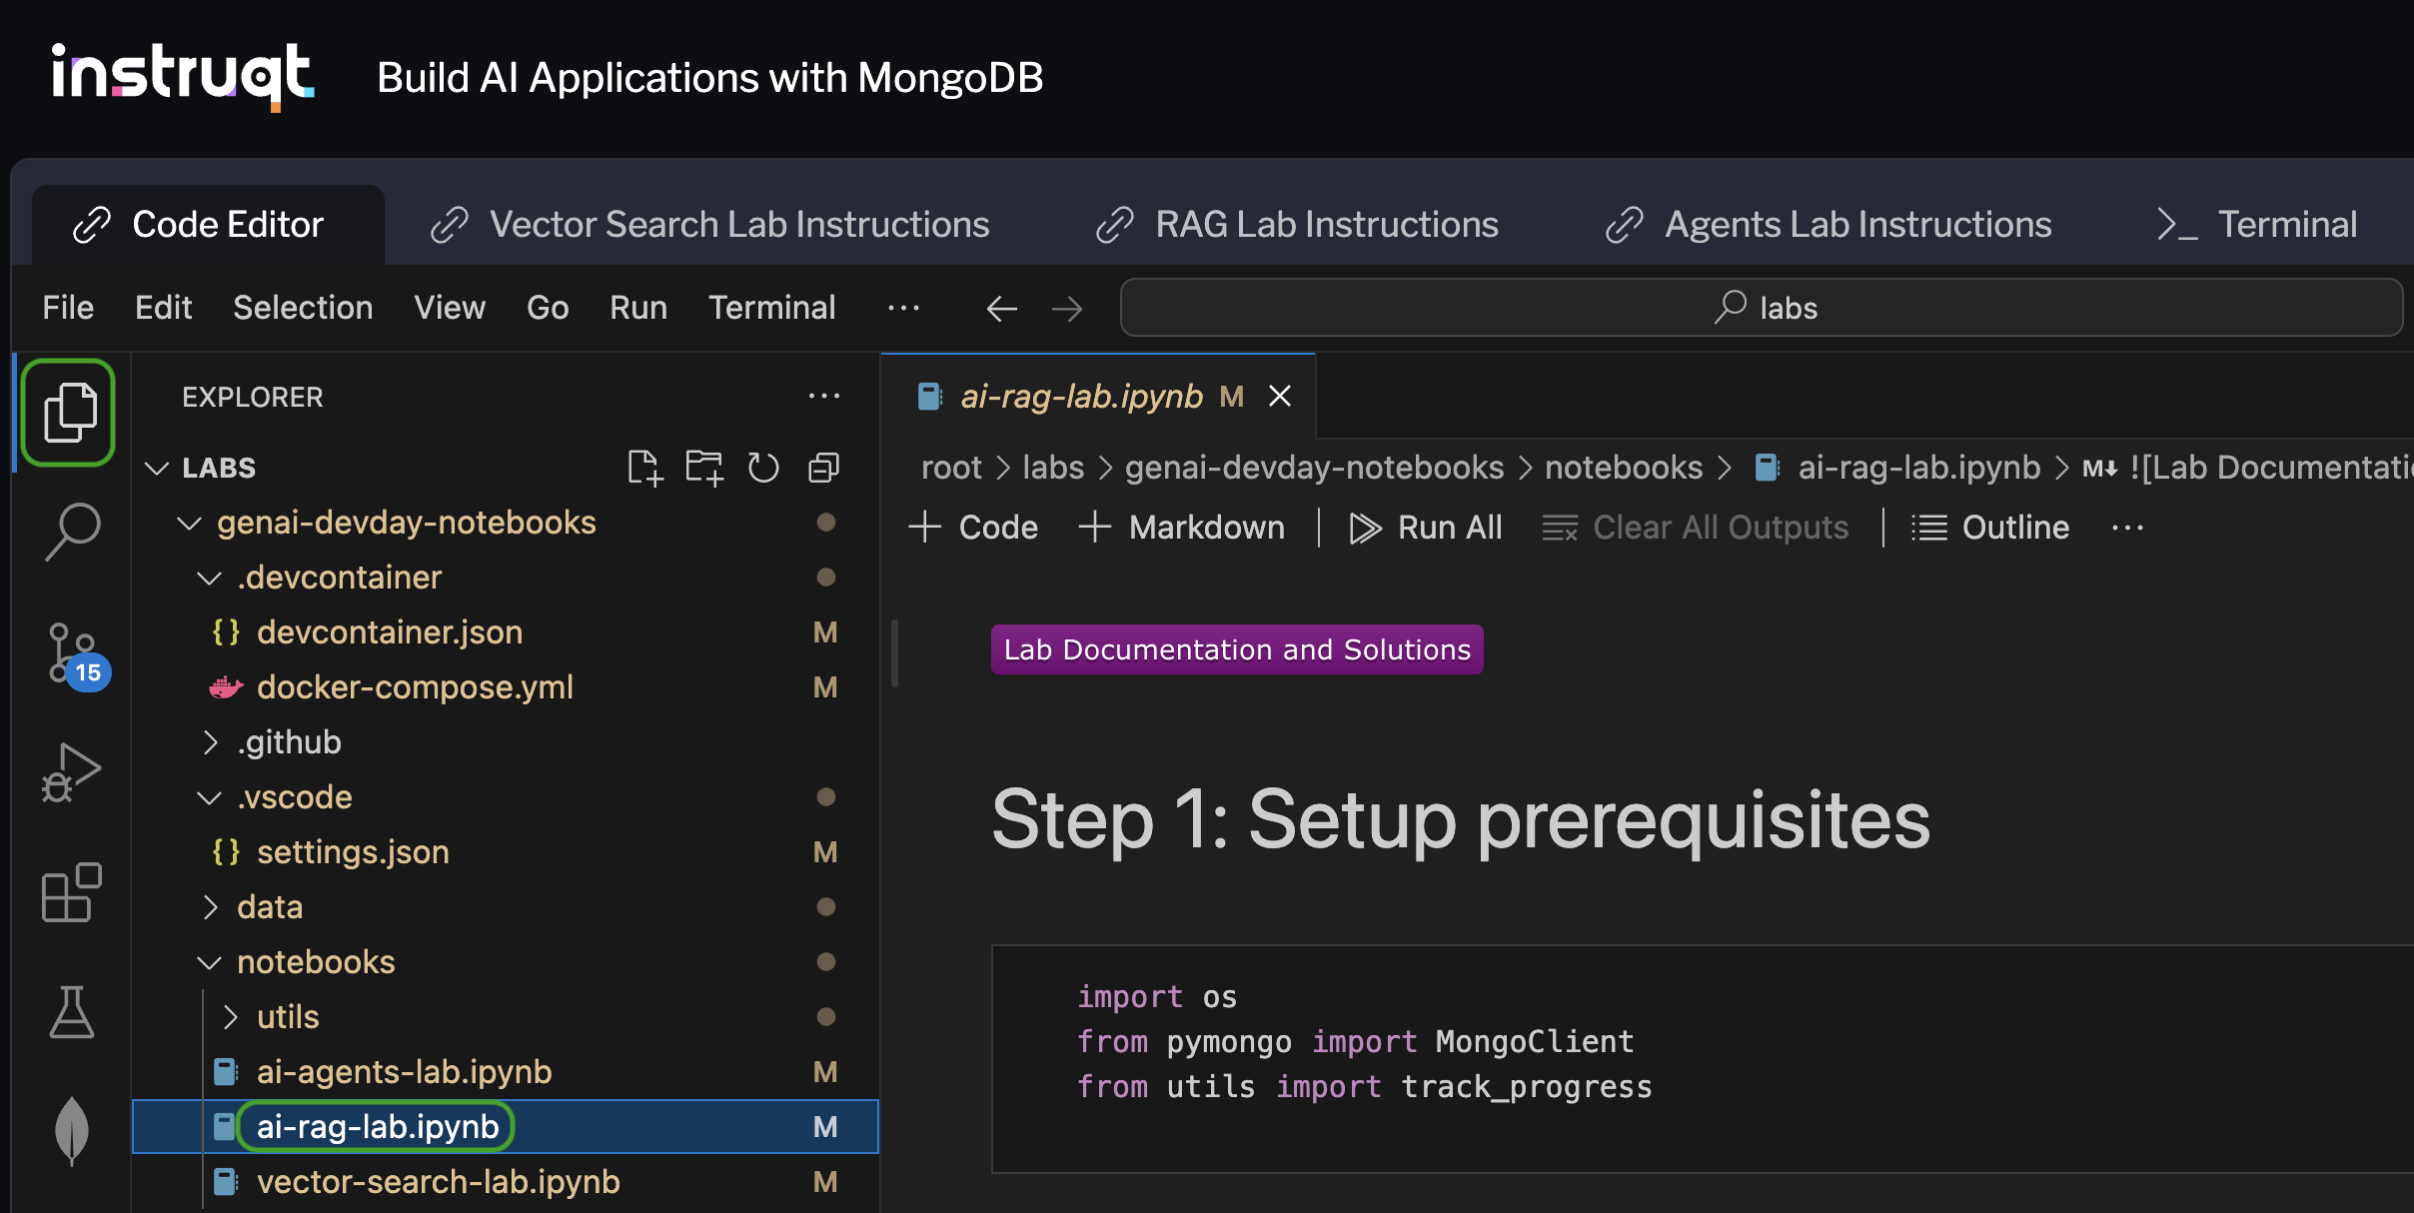
Task: Open the Run and Debug view
Action: 71,773
